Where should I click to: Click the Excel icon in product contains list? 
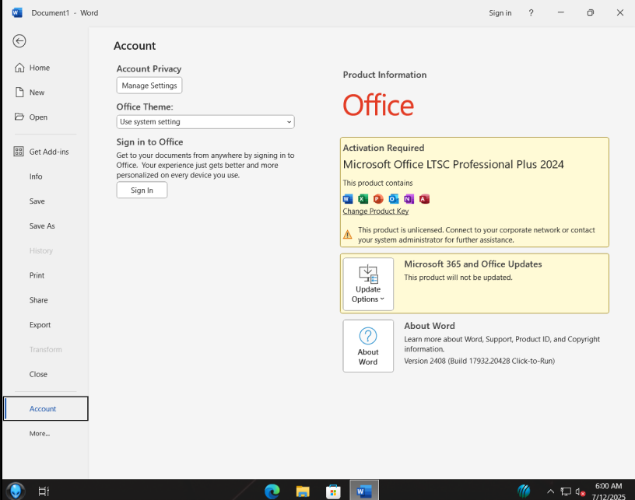[363, 198]
